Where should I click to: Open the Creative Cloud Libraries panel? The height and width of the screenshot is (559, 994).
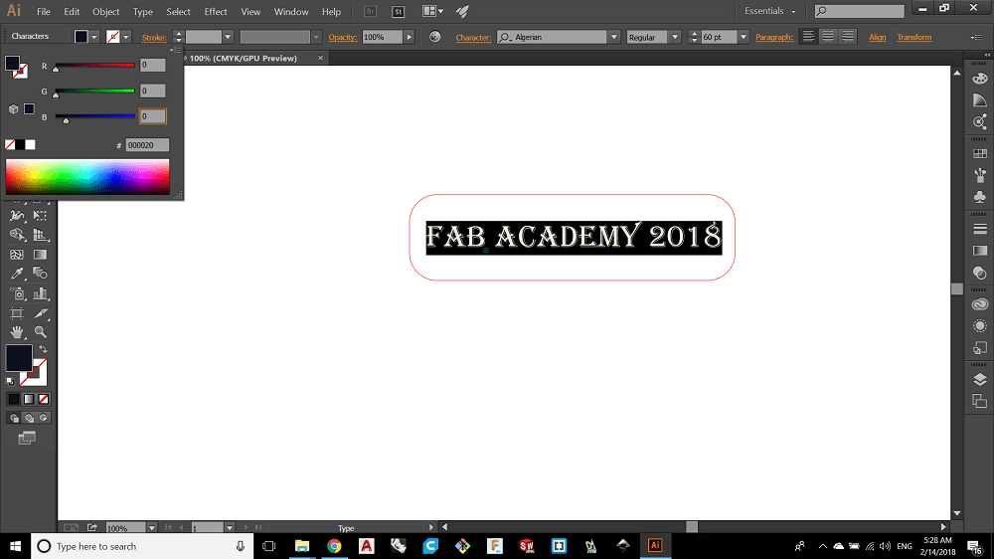pos(979,304)
